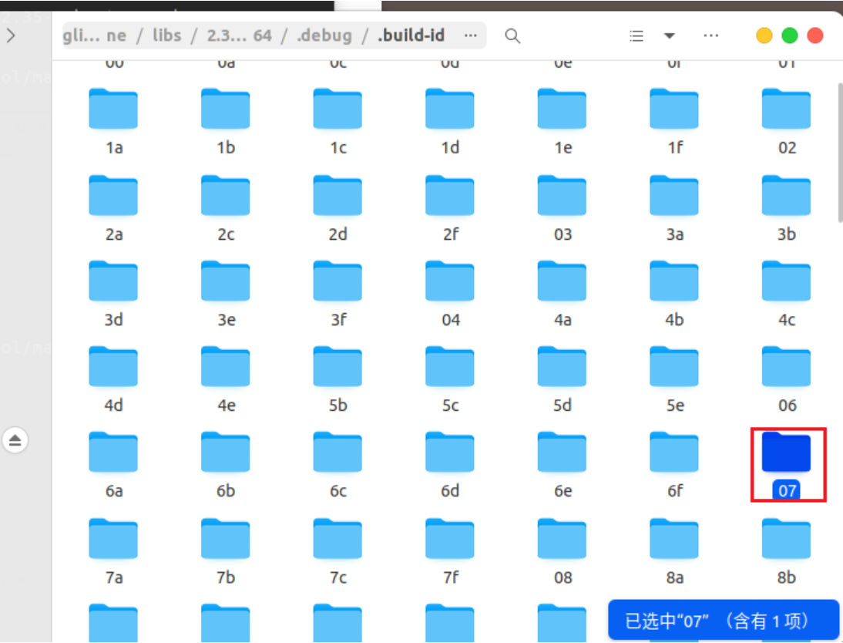Go to libs in path bar
The image size is (843, 643).
tap(166, 35)
